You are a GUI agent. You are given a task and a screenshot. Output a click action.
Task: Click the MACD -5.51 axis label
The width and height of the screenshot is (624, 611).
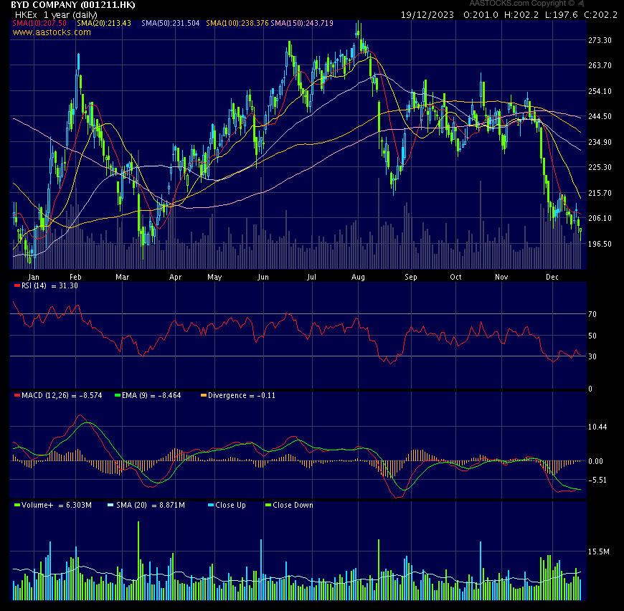click(x=597, y=480)
